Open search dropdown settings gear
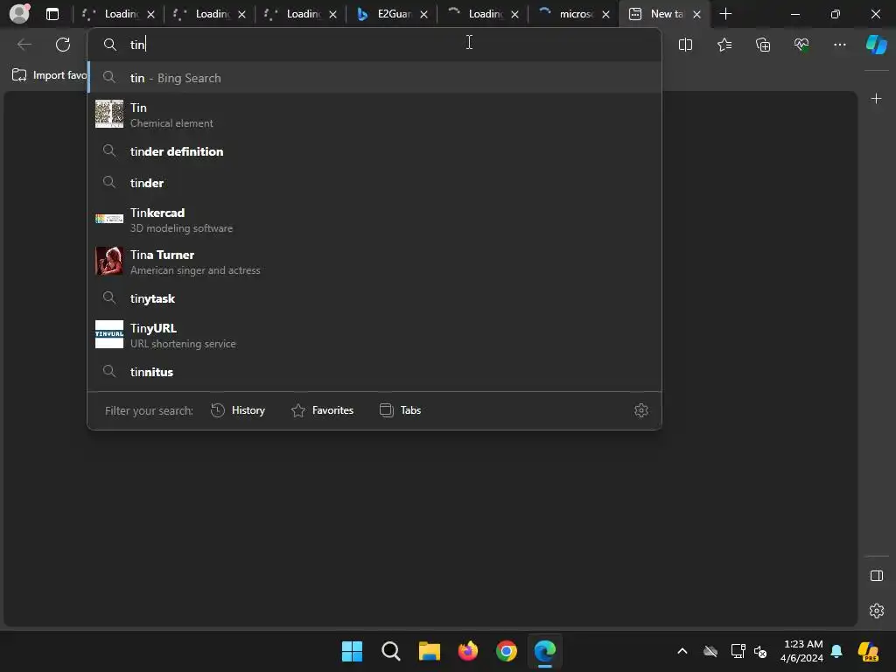This screenshot has width=896, height=672. click(x=641, y=410)
